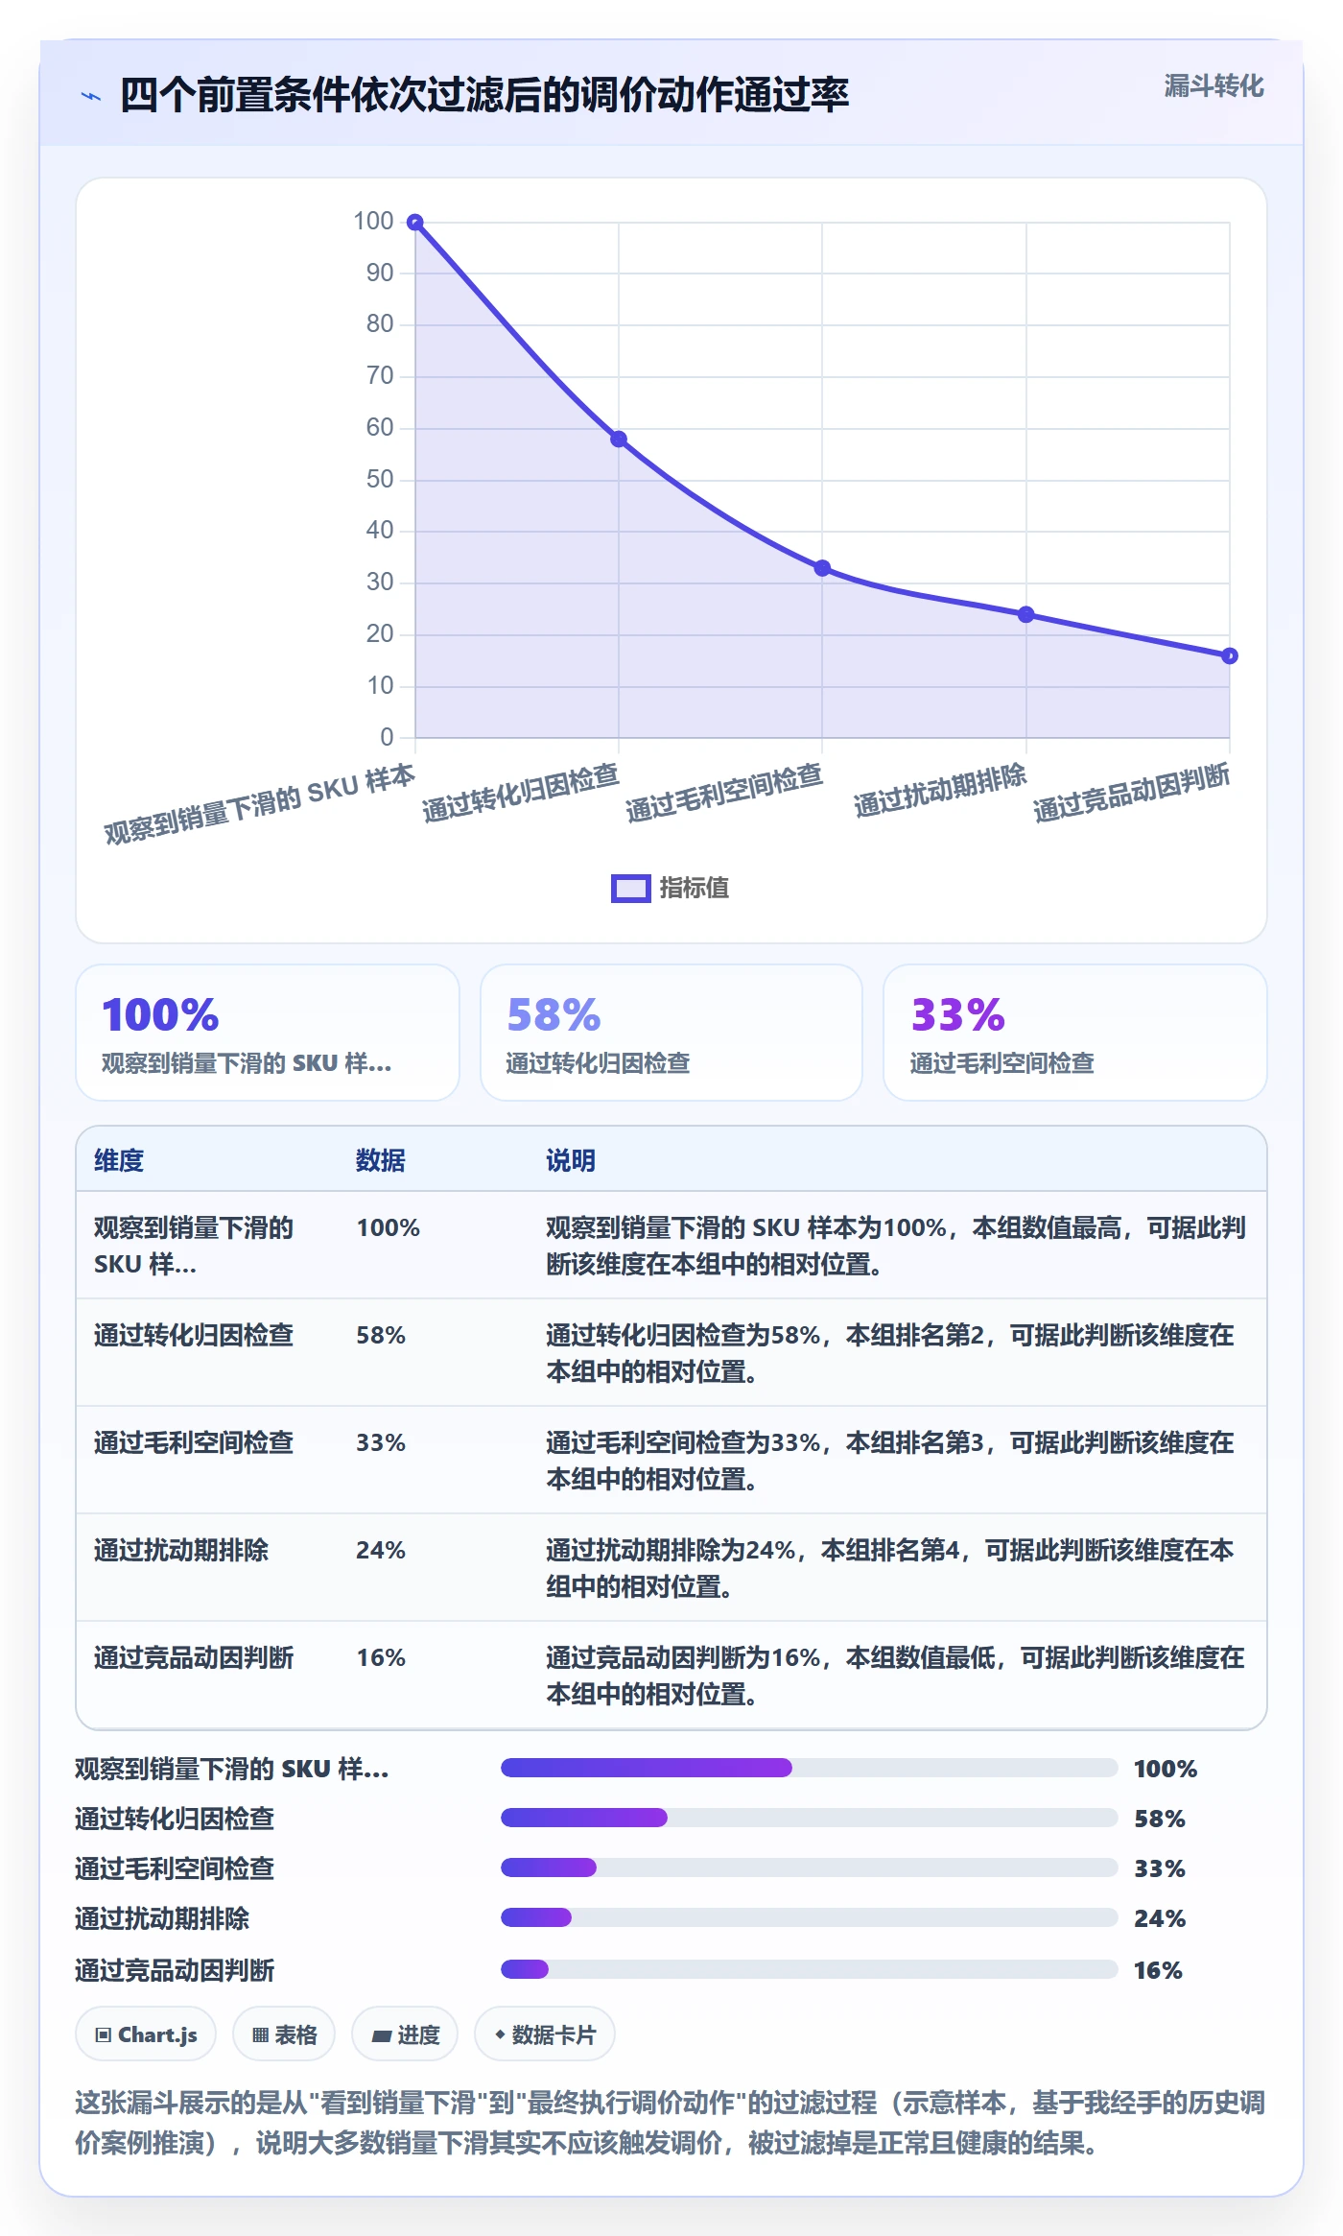Click the 100% progress bar
This screenshot has height=2236, width=1343.
[810, 1768]
